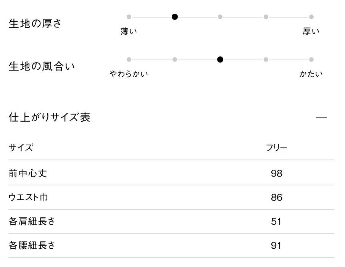Click the selected black dot on 生地の風合い scale

click(220, 60)
